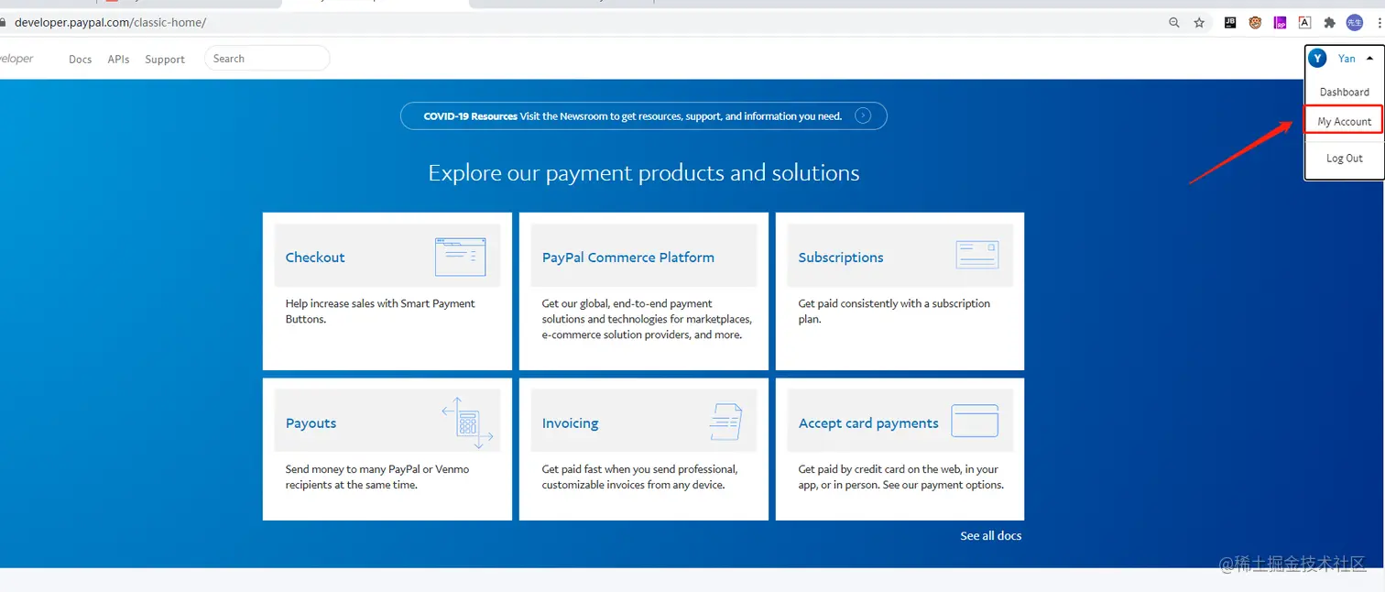Collapse the Yan account dropdown arrow
This screenshot has width=1385, height=592.
(x=1369, y=58)
